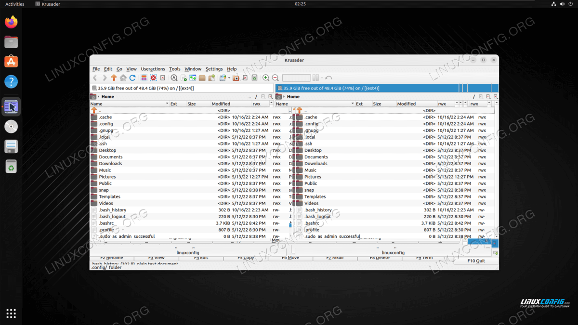Select the left panel linuxconfig tab
This screenshot has height=325, width=578.
[188, 252]
